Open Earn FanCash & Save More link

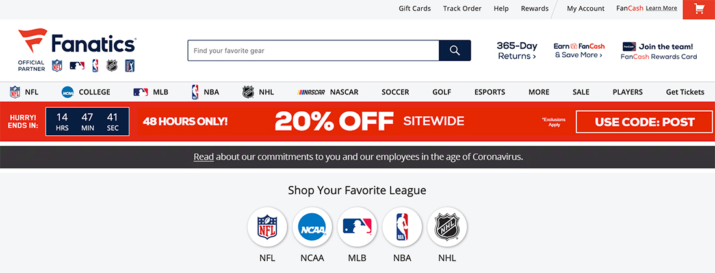[579, 51]
